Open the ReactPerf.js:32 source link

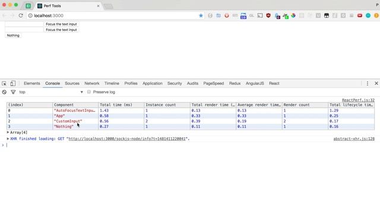click(x=358, y=100)
